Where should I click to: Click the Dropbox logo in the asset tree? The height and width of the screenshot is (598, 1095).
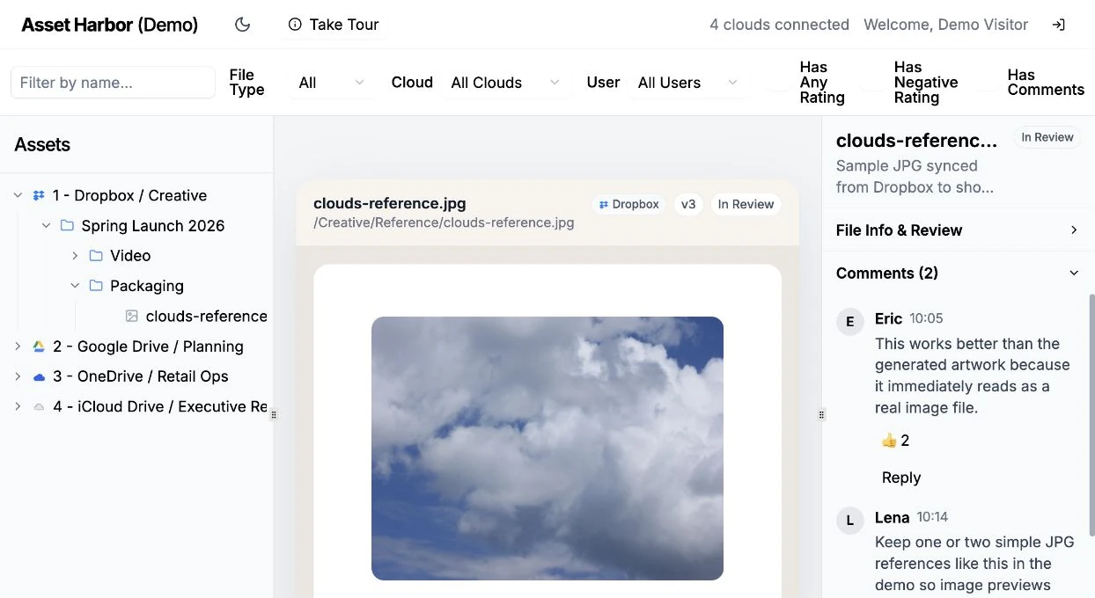click(x=39, y=195)
